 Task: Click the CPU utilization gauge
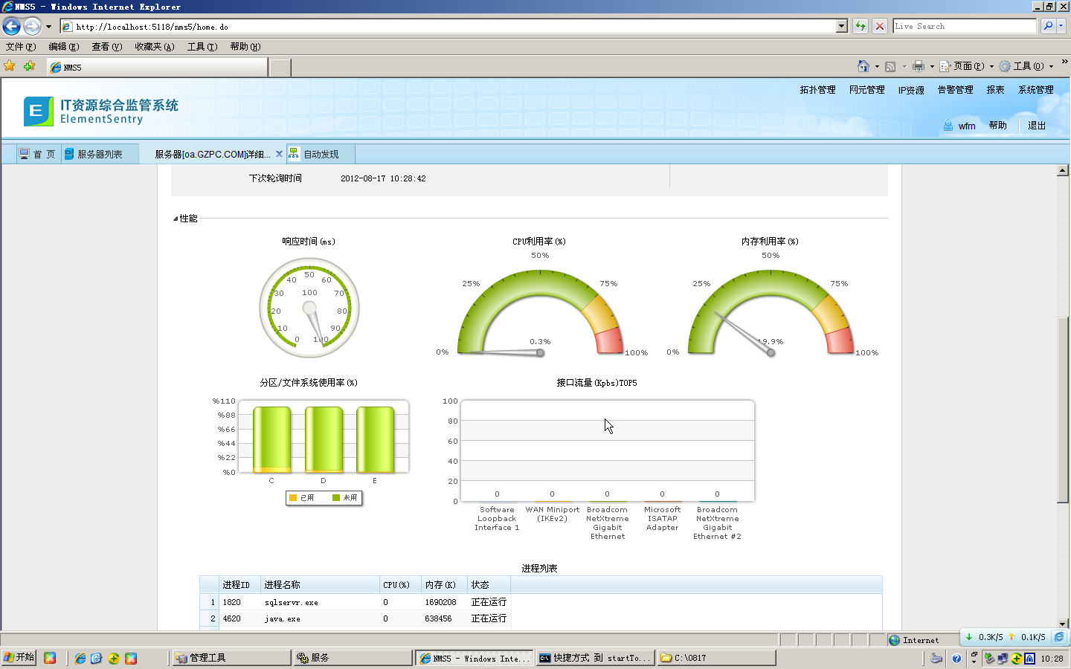540,313
